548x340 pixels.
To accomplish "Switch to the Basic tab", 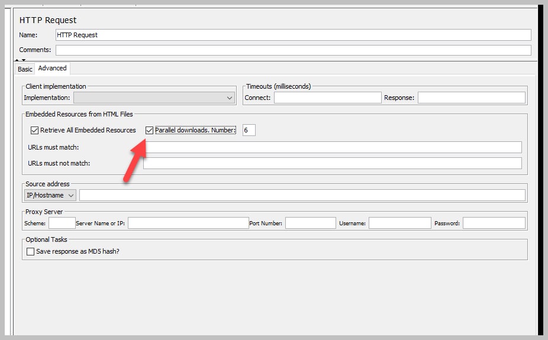I will point(25,69).
